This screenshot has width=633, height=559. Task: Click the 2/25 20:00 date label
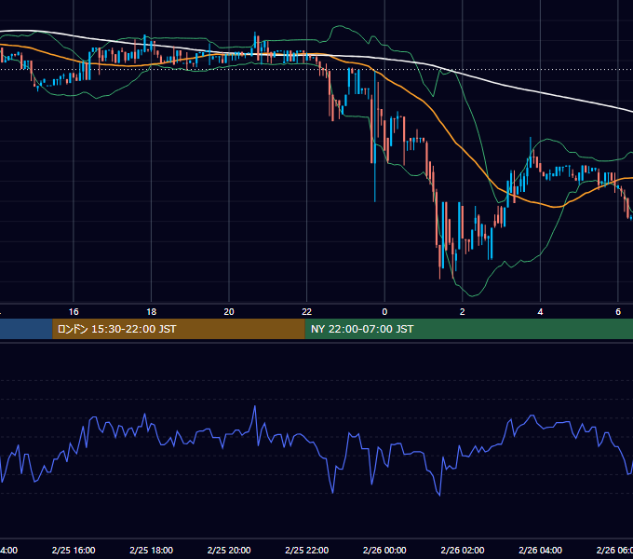click(229, 550)
